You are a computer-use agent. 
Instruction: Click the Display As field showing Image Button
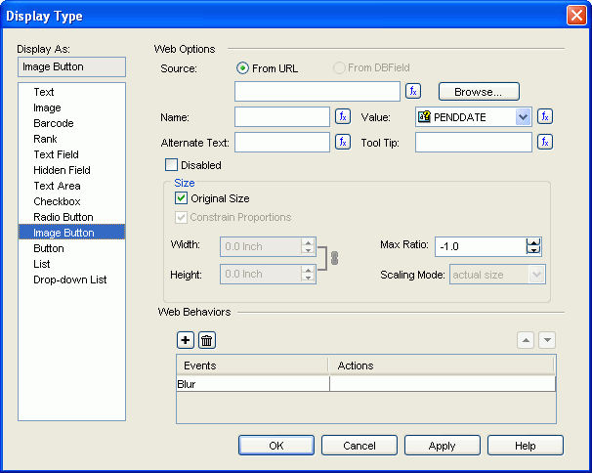click(71, 66)
